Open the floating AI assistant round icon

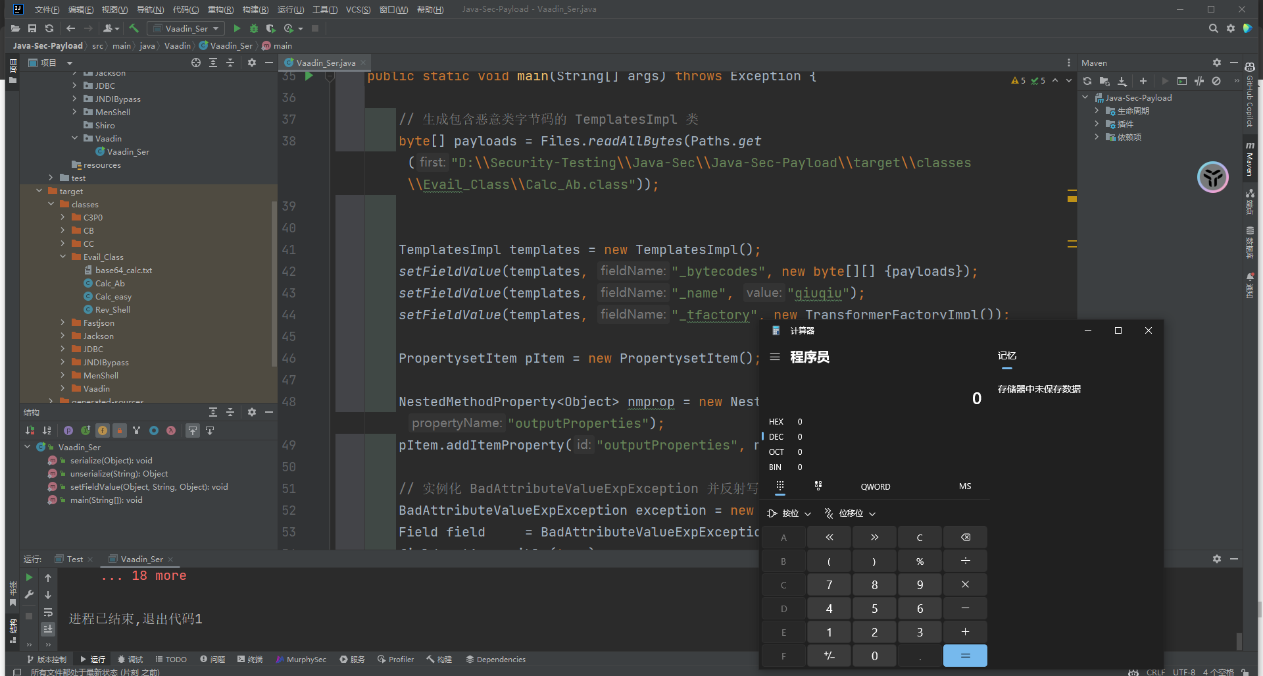[1212, 177]
